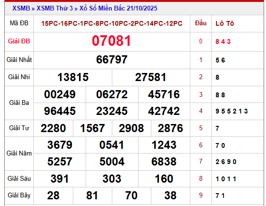Select Giải Năm number 6838

(164, 162)
